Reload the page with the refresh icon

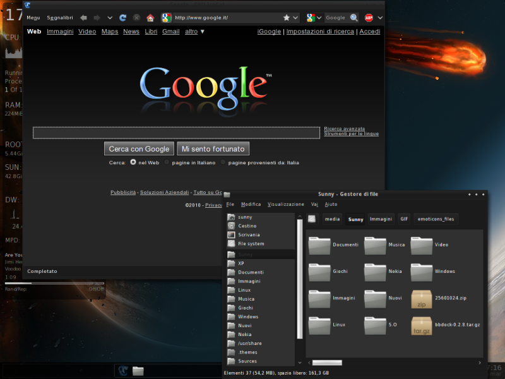(x=122, y=18)
